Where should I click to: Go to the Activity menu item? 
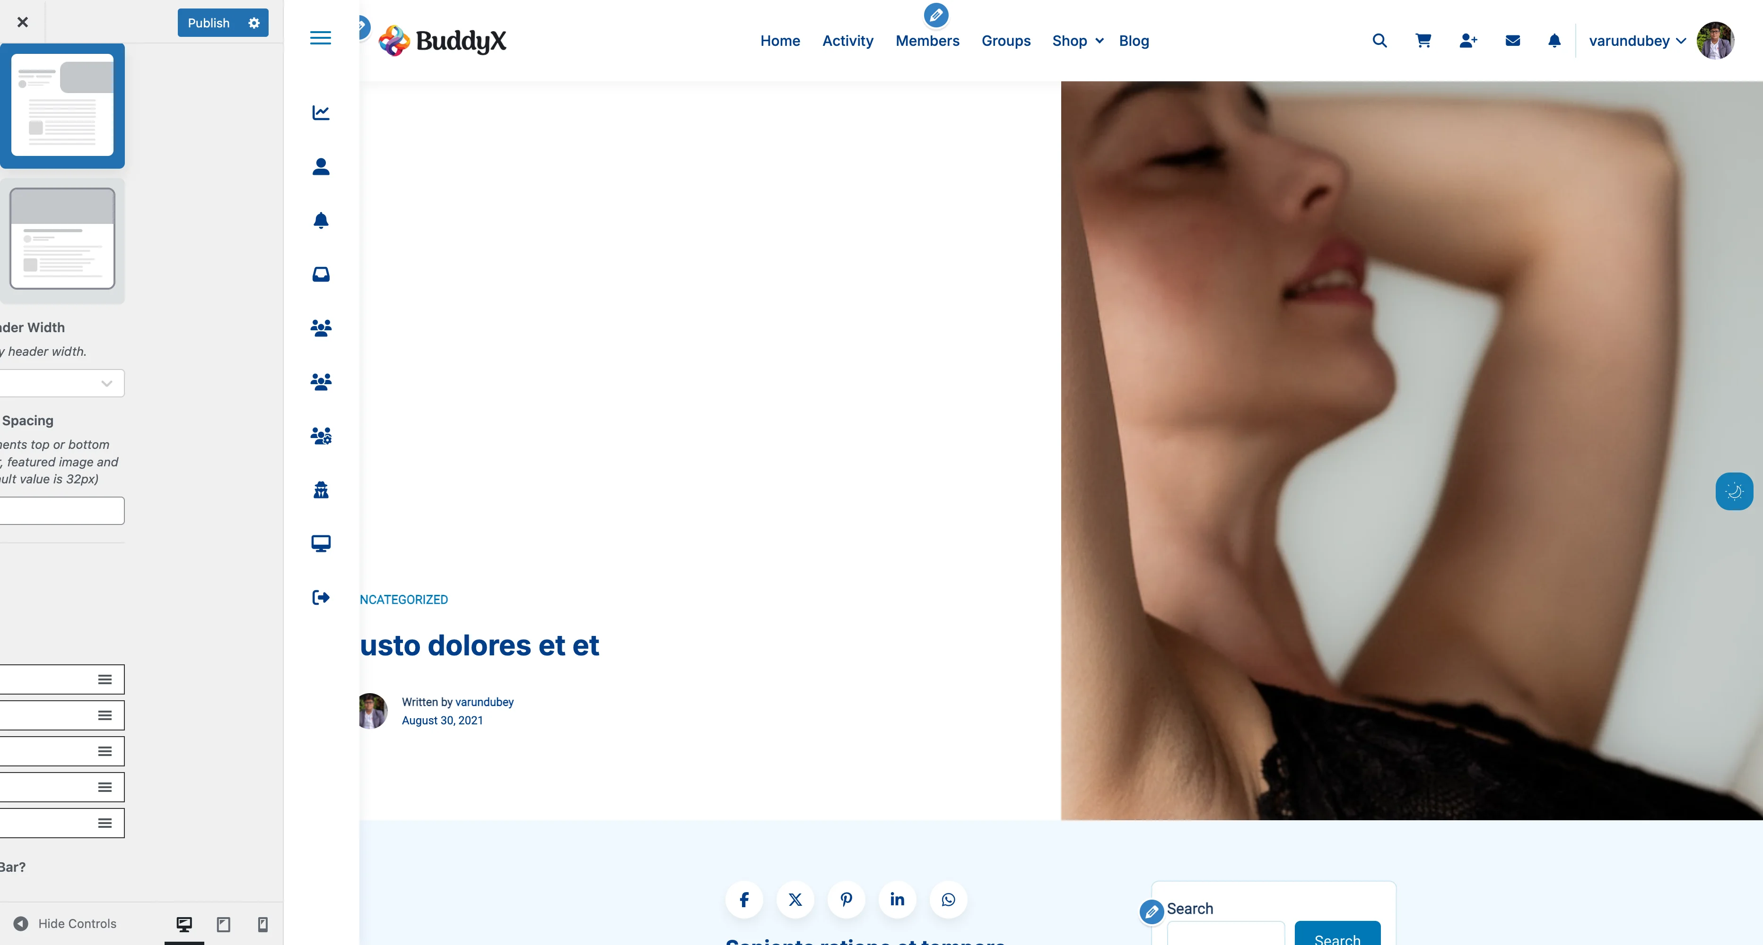(848, 41)
